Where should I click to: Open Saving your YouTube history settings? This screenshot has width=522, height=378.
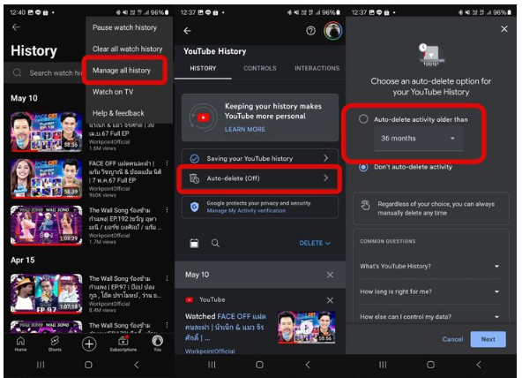point(260,159)
